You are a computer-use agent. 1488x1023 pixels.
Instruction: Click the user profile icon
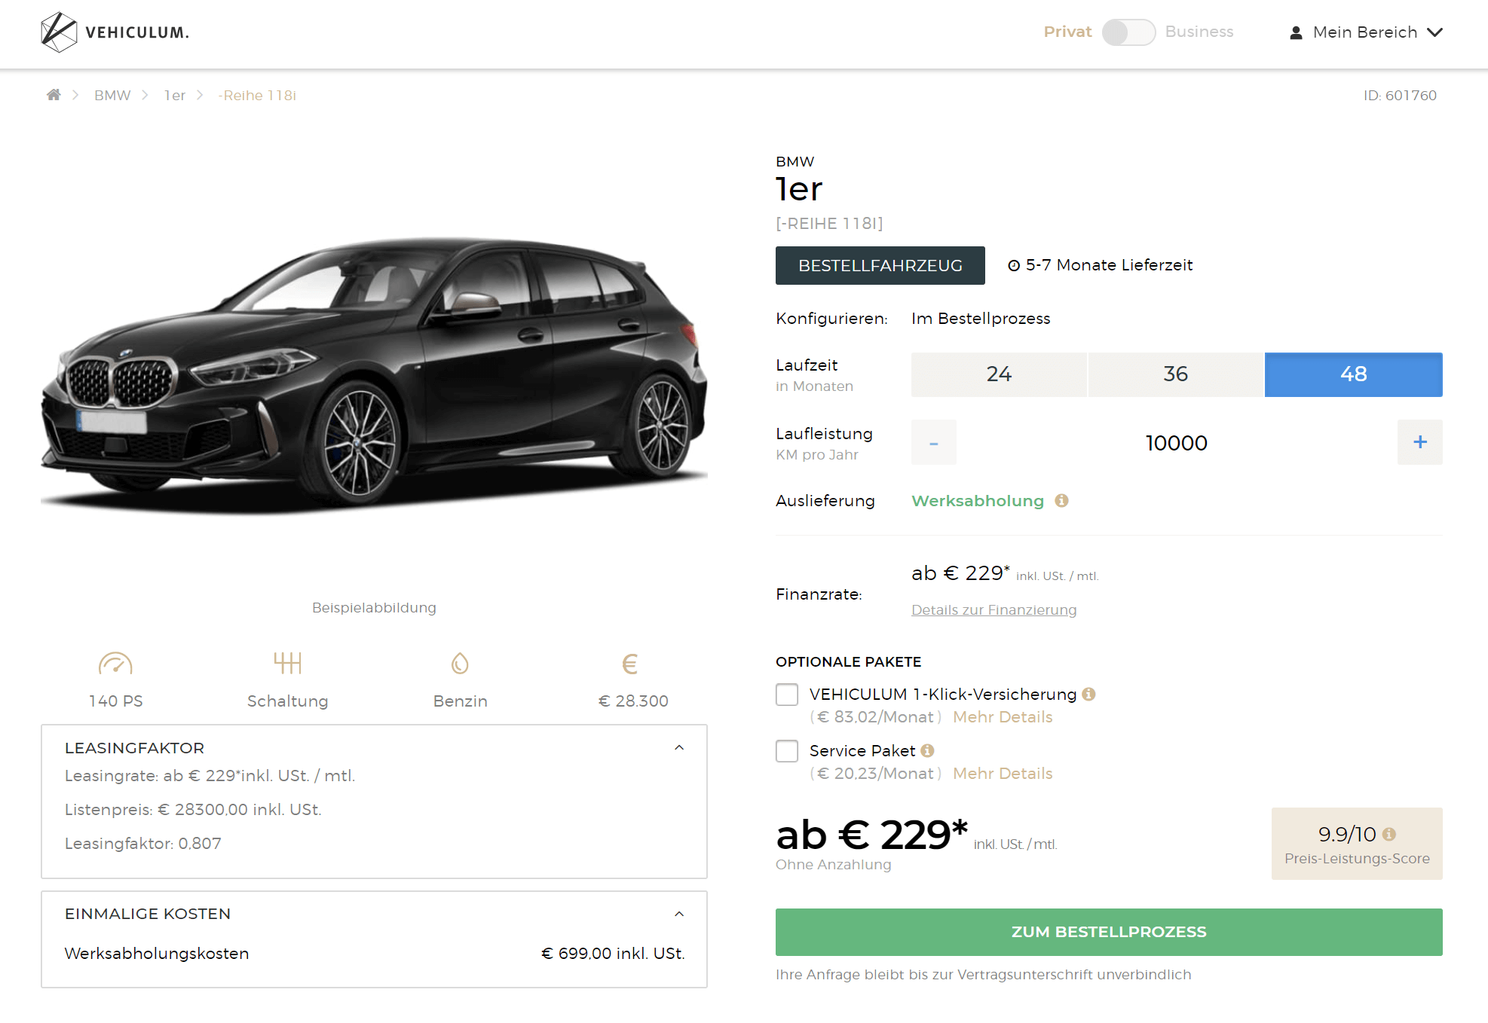(x=1296, y=32)
